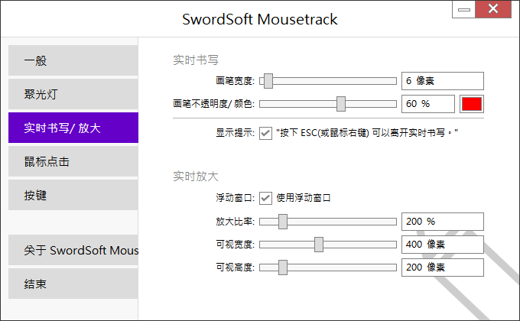Toggle the 显示提示 checkbox
The image size is (520, 321).
pos(265,133)
